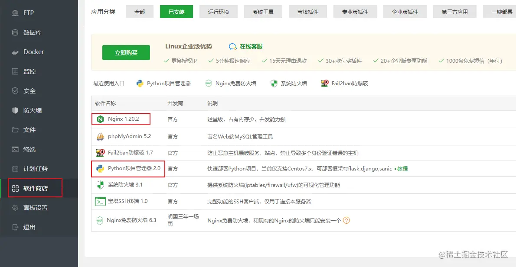Click the FTP sidebar icon
The height and width of the screenshot is (267, 516).
point(15,13)
